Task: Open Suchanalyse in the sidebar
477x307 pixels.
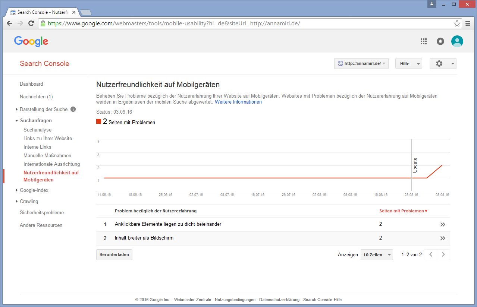Action: (x=38, y=130)
